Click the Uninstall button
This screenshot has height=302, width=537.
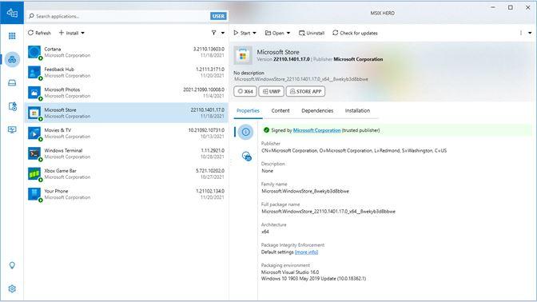pyautogui.click(x=312, y=33)
